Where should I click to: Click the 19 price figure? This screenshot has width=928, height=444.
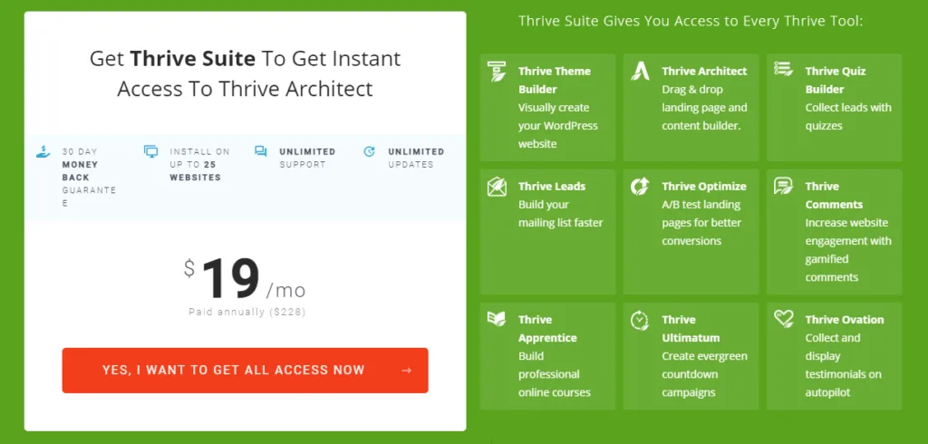click(x=231, y=278)
